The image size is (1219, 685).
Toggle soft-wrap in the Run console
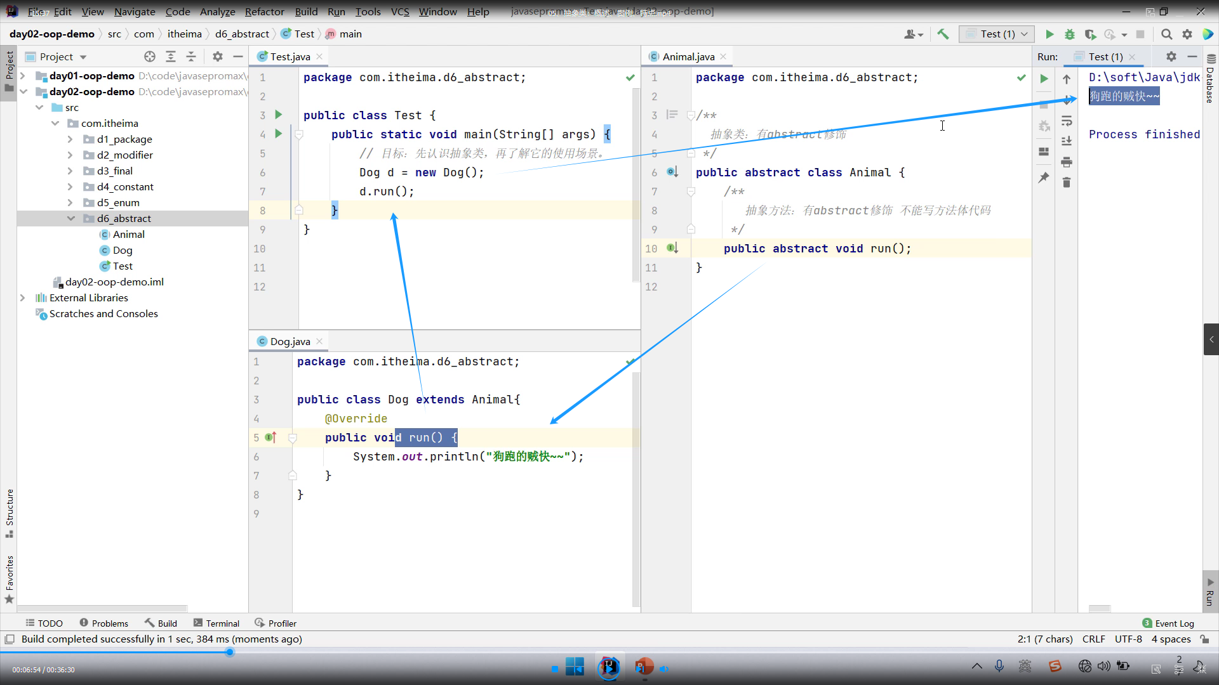click(1067, 121)
